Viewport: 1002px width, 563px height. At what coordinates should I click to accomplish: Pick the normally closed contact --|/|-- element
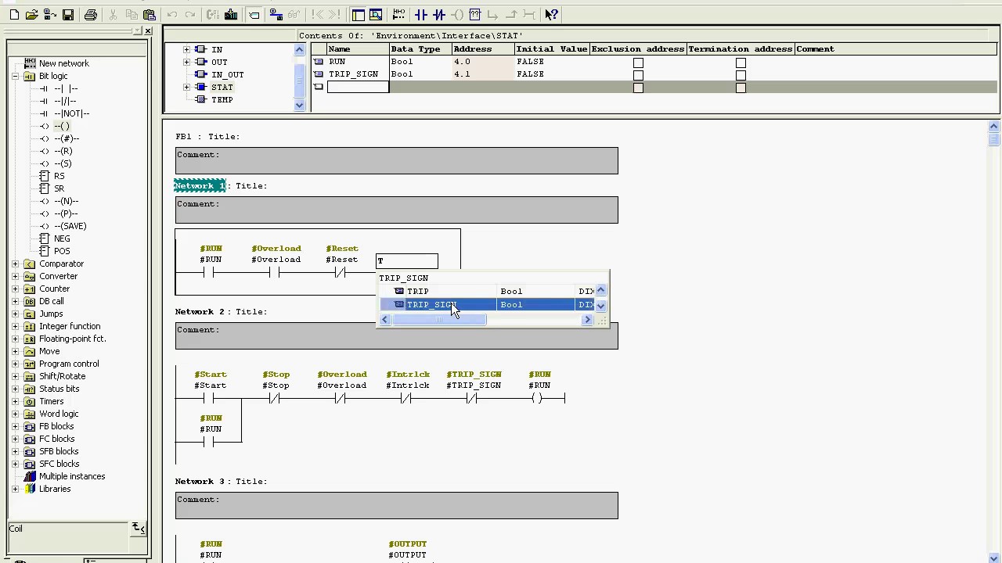[65, 101]
